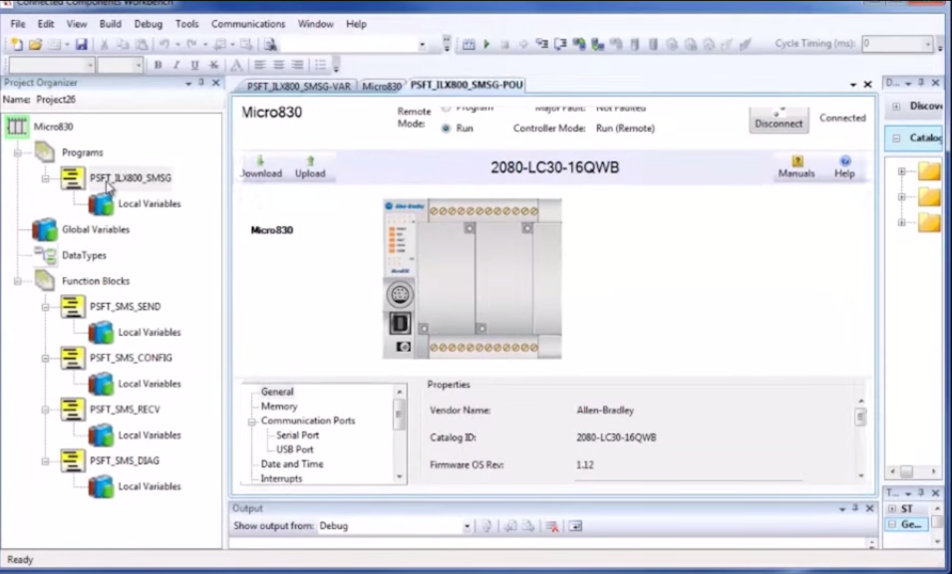Image resolution: width=952 pixels, height=574 pixels.
Task: Toggle Strikethrough formatting
Action: [x=213, y=65]
